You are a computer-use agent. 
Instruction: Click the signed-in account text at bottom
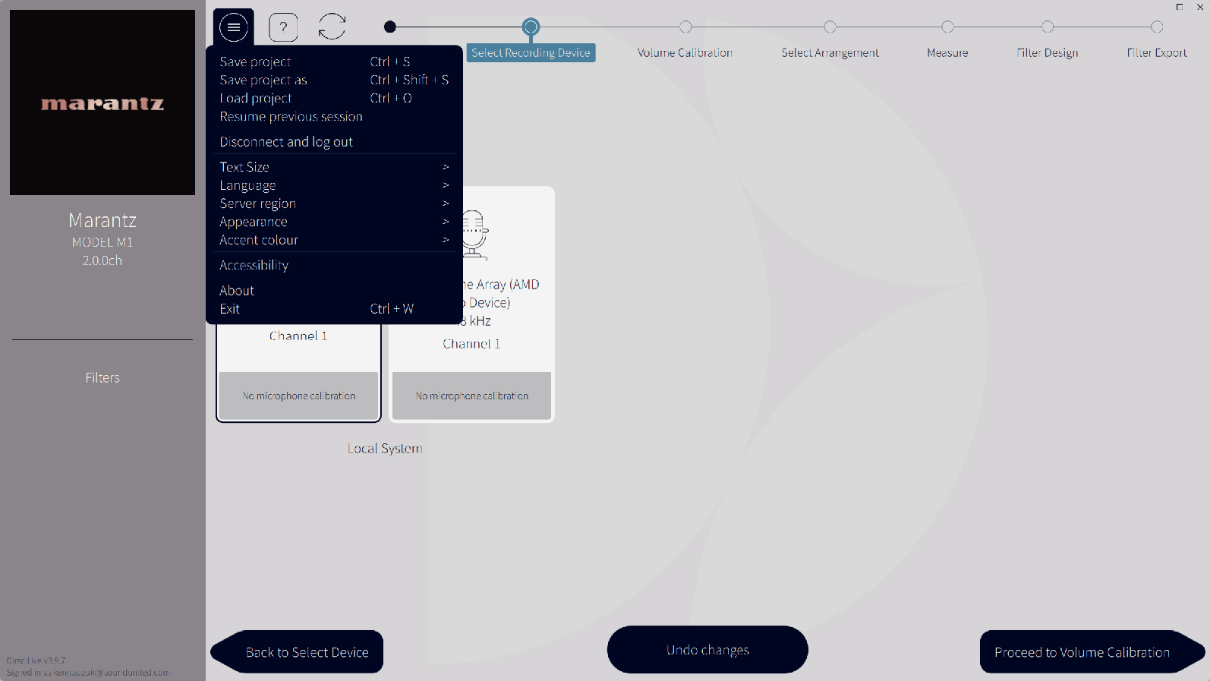pos(88,672)
